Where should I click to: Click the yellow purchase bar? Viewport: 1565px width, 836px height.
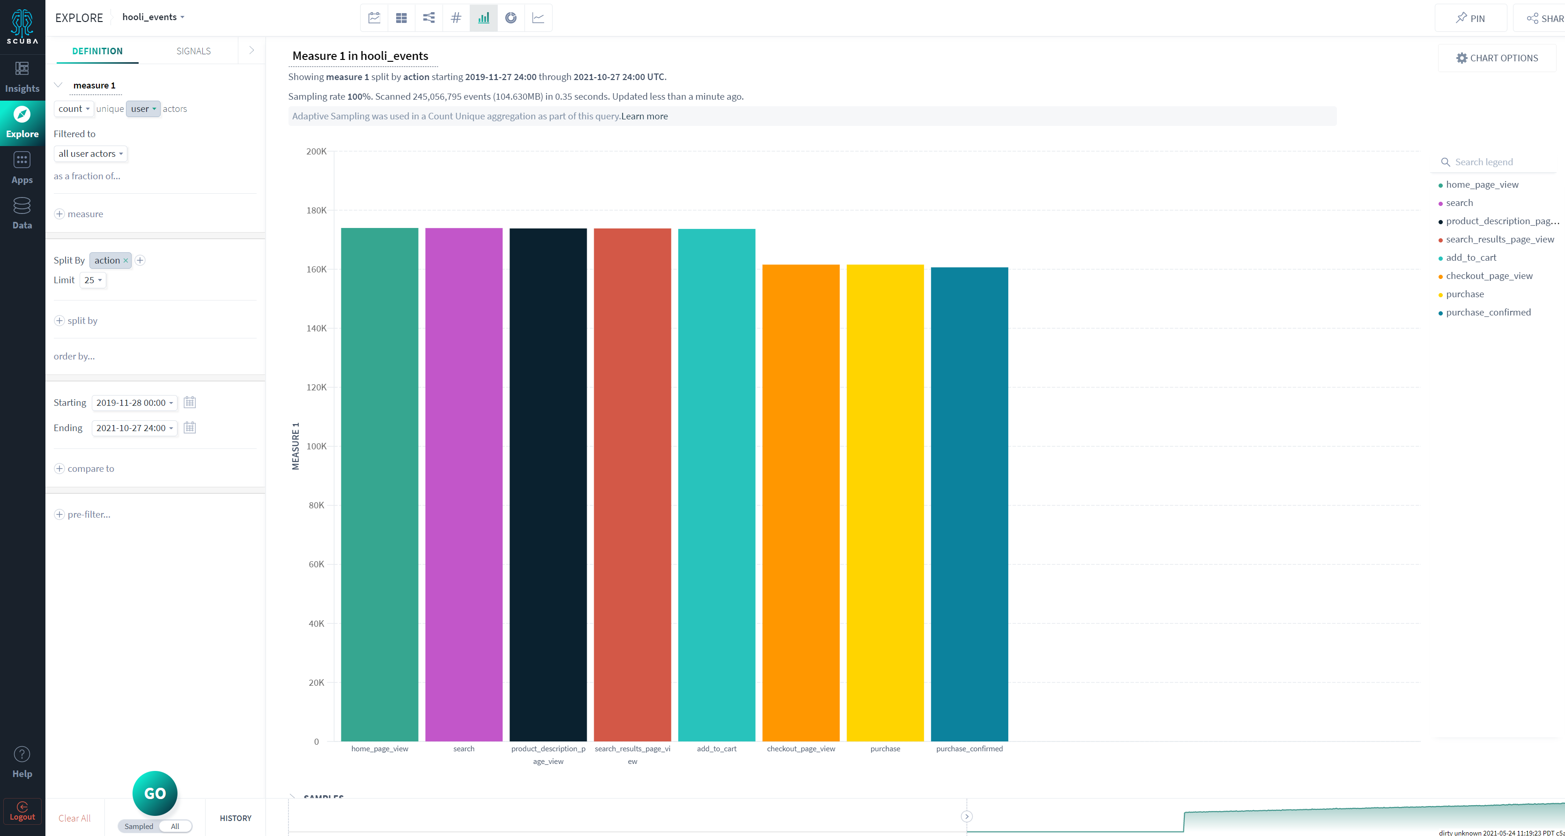(x=885, y=503)
